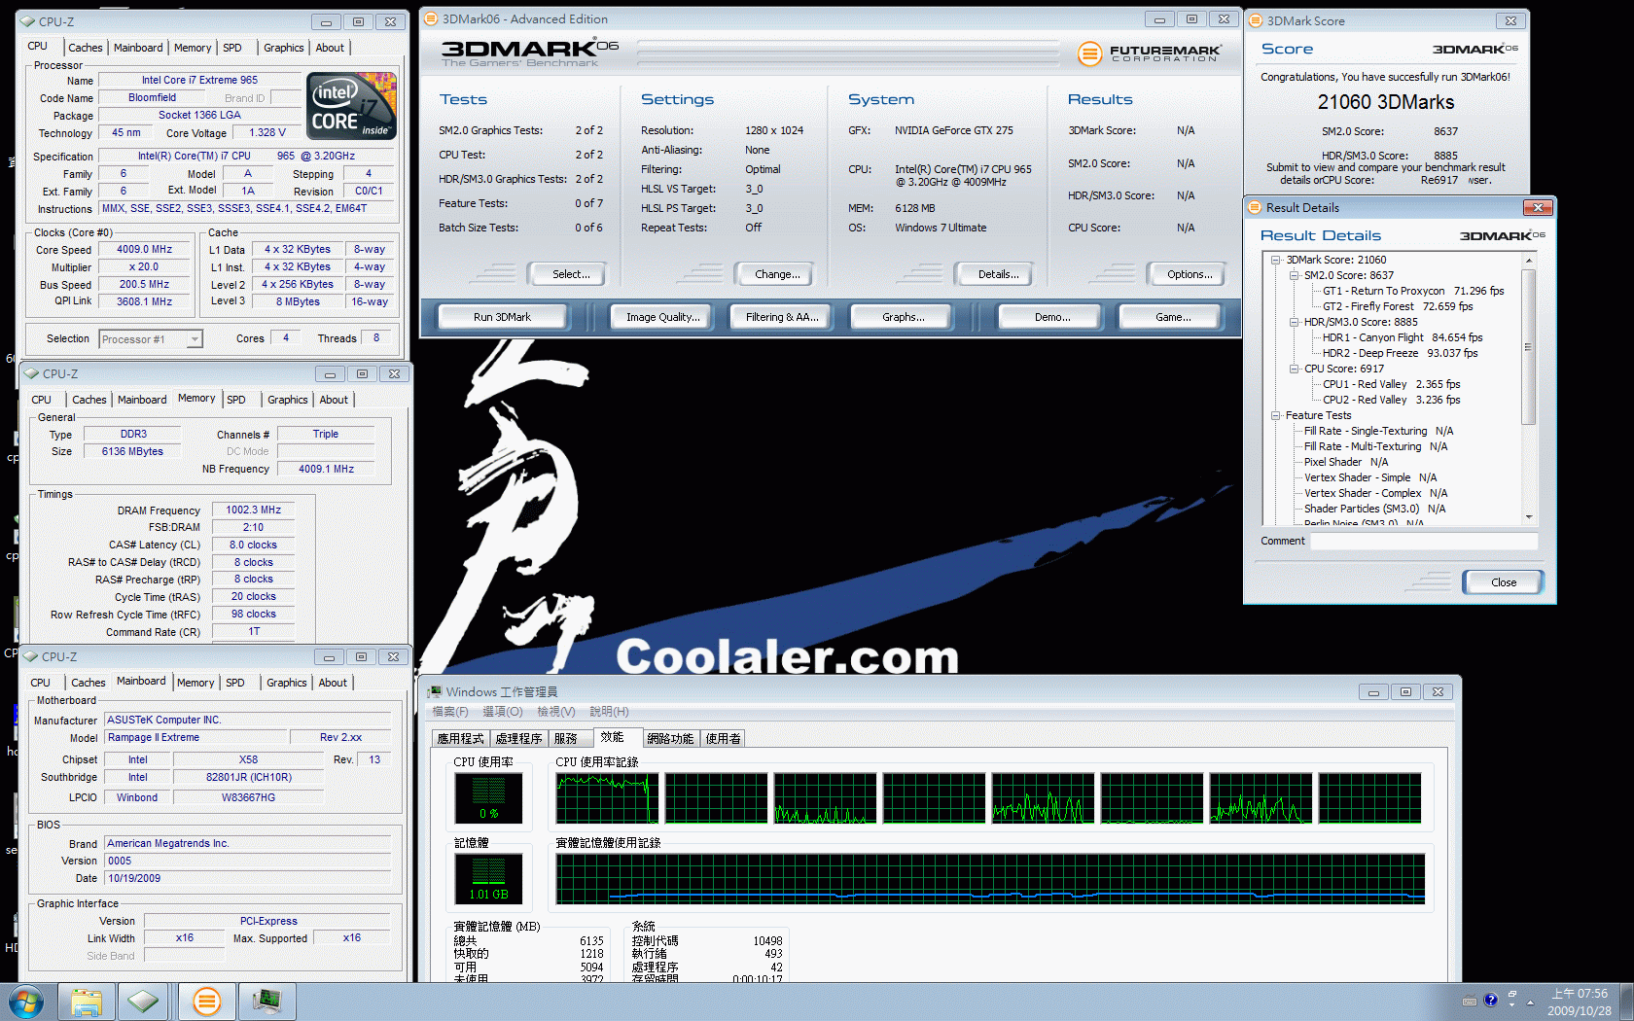Collapse the SM2.0 Score: 8637 node
Viewport: 1634px width, 1021px height.
[1295, 275]
